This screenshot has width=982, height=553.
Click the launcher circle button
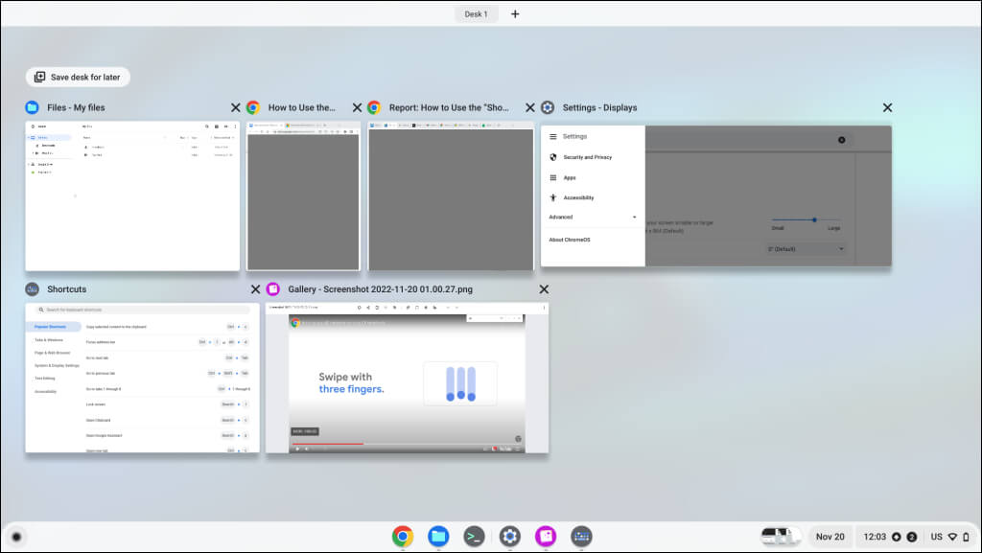pos(16,537)
